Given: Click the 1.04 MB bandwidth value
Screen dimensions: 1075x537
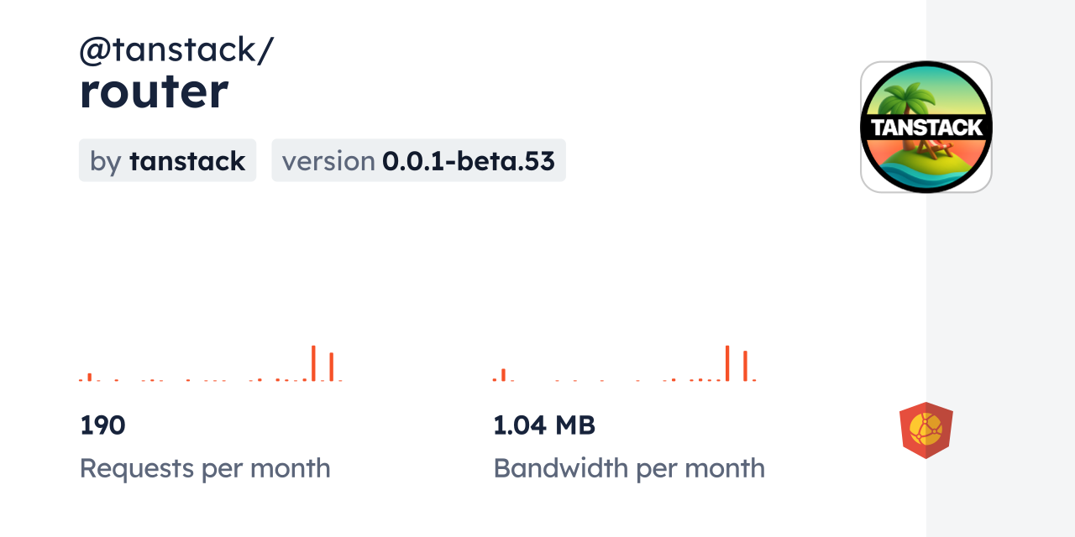Looking at the screenshot, I should click(x=544, y=425).
